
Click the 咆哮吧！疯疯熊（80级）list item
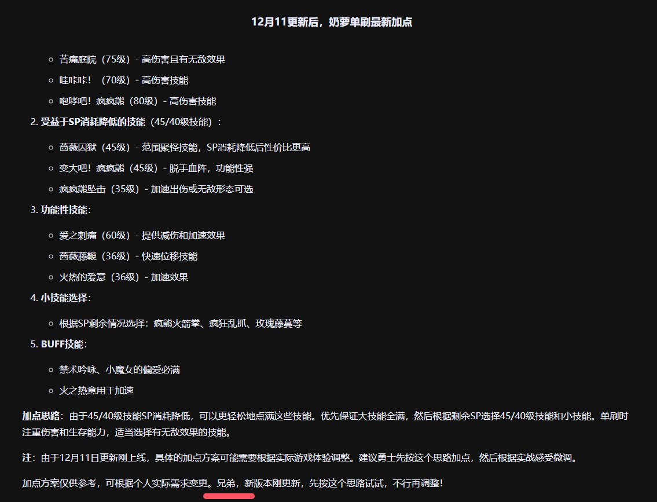pyautogui.click(x=137, y=101)
